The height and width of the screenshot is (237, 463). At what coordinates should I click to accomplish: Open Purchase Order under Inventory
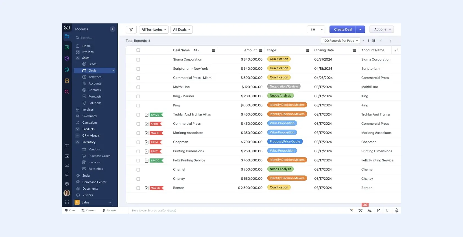click(99, 156)
